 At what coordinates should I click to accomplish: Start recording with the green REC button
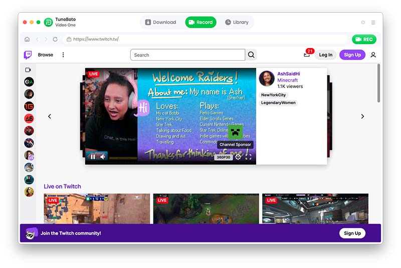coord(364,40)
